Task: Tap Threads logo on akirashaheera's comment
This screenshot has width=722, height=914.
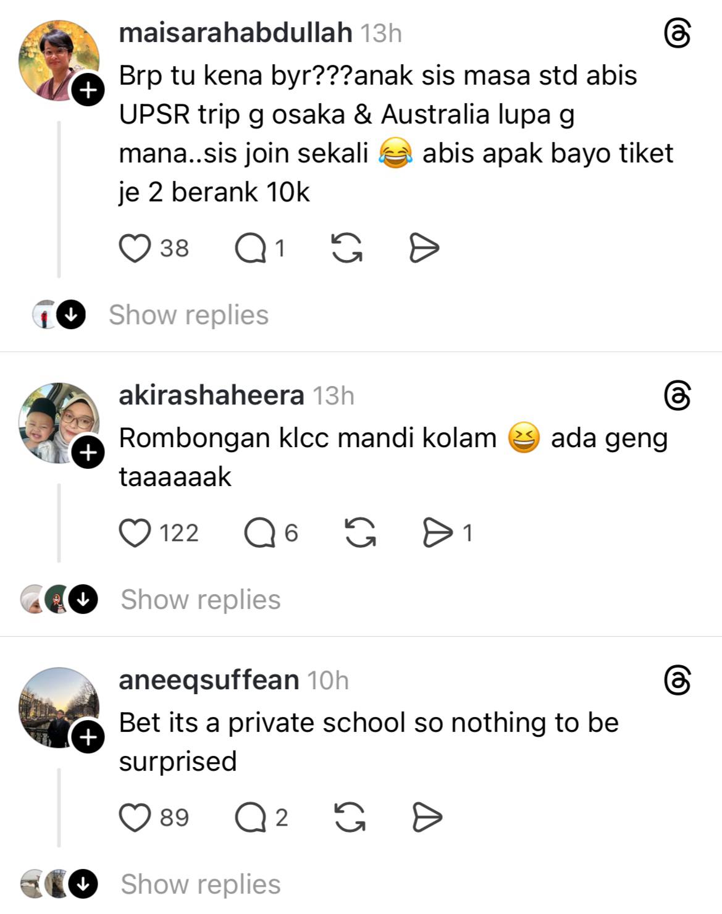Action: [x=677, y=396]
